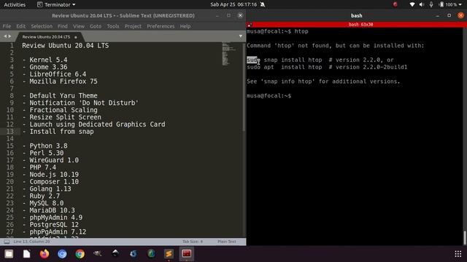Click the Line 13, Column 20 status text

[32, 242]
